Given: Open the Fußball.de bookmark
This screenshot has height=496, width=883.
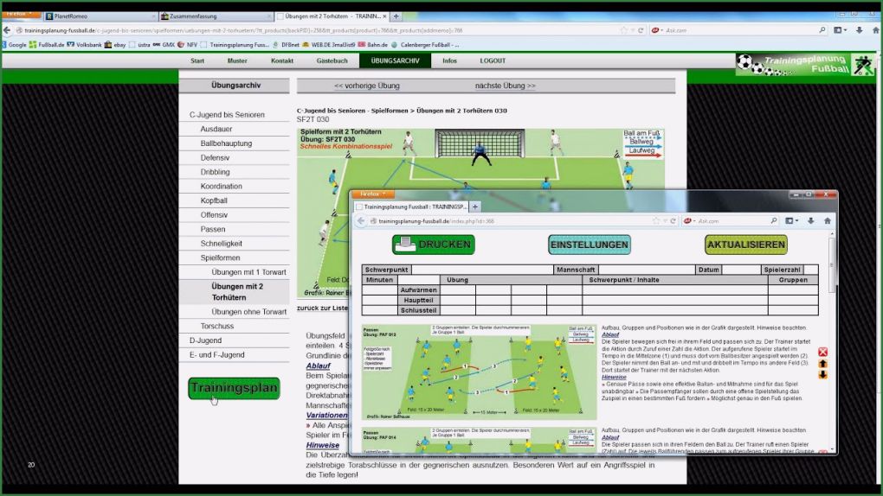Looking at the screenshot, I should [47, 44].
